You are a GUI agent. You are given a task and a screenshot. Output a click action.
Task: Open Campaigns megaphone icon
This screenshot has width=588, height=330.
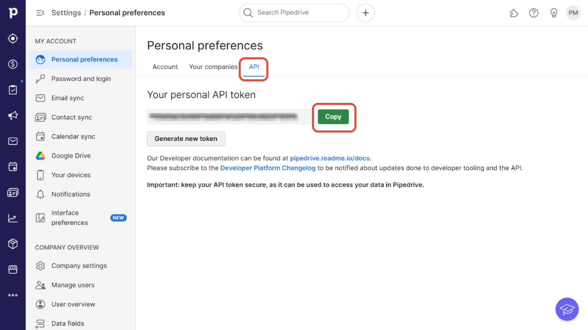coord(13,116)
